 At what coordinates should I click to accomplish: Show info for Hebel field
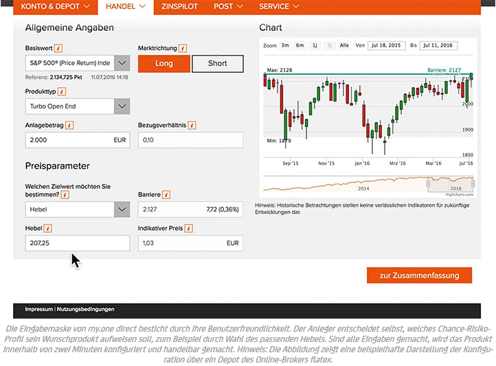click(49, 228)
